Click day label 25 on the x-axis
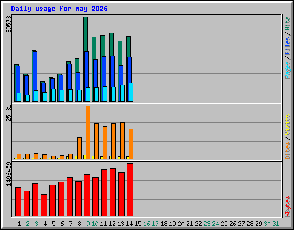Viewport: 294px width, 230px height. click(x=224, y=224)
